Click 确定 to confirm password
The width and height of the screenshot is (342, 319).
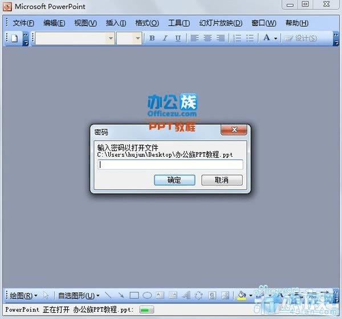tap(174, 180)
